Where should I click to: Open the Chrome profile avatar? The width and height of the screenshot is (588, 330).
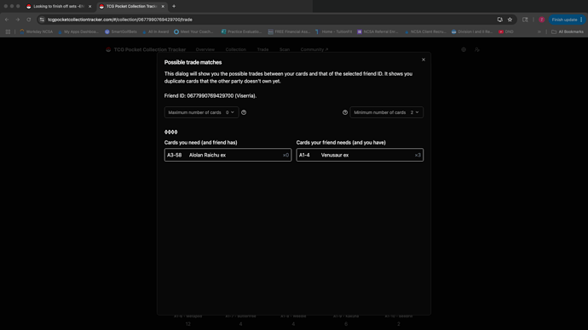541,20
